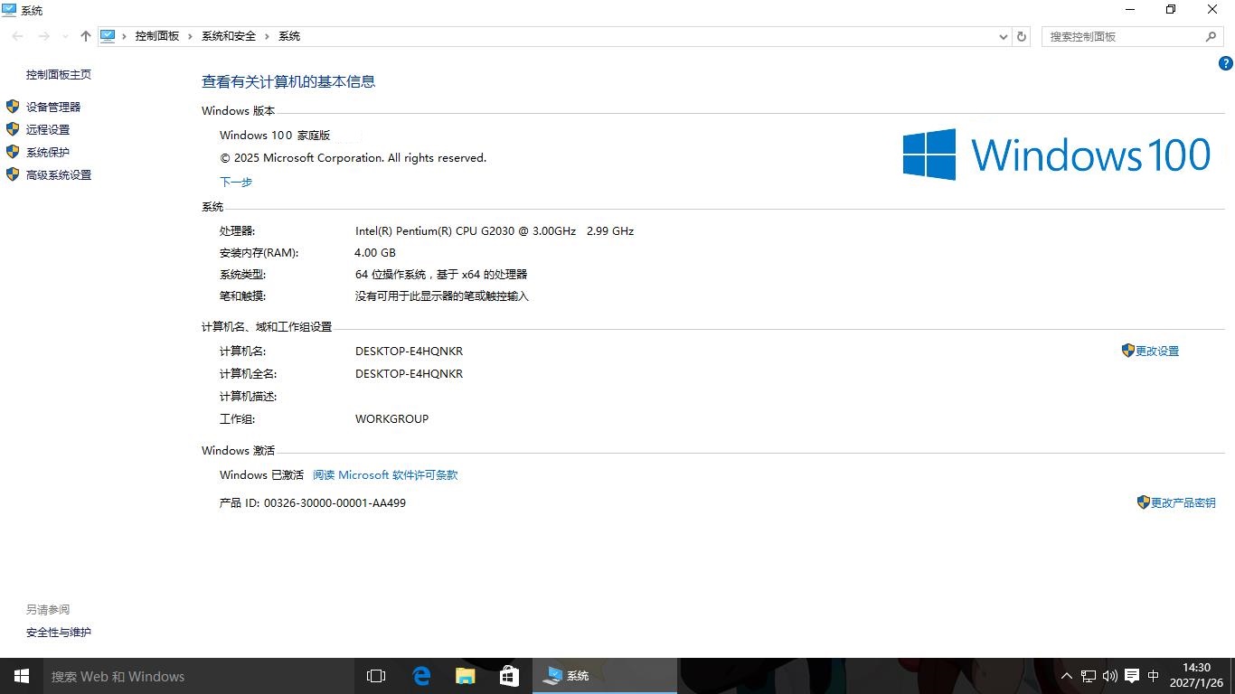Click the WORKGROUP workgroup value
The image size is (1235, 694).
pyautogui.click(x=391, y=418)
